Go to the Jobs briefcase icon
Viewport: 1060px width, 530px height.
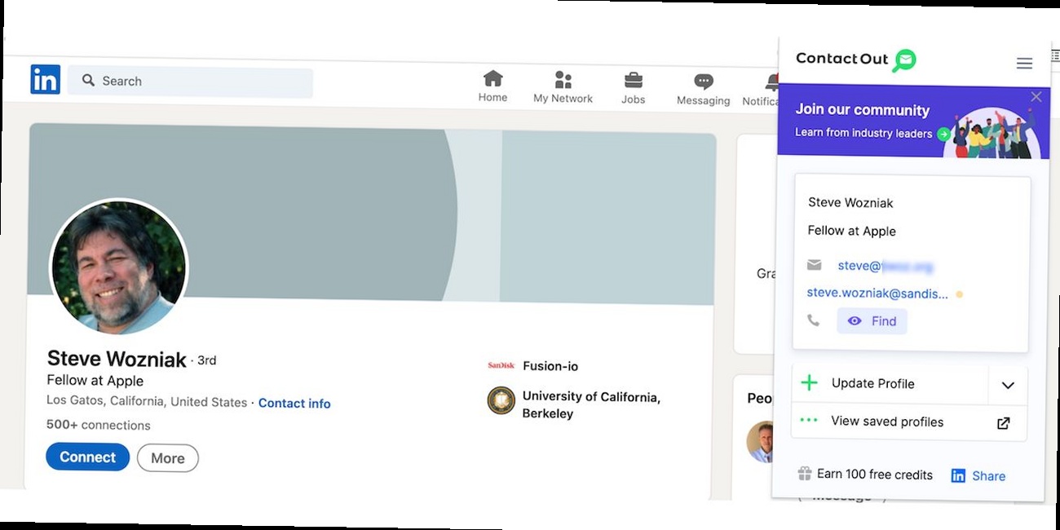pyautogui.click(x=633, y=81)
